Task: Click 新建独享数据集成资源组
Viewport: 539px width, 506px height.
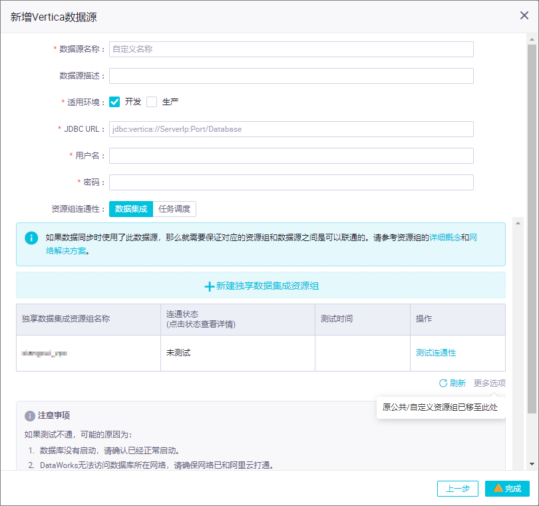Action: (261, 285)
